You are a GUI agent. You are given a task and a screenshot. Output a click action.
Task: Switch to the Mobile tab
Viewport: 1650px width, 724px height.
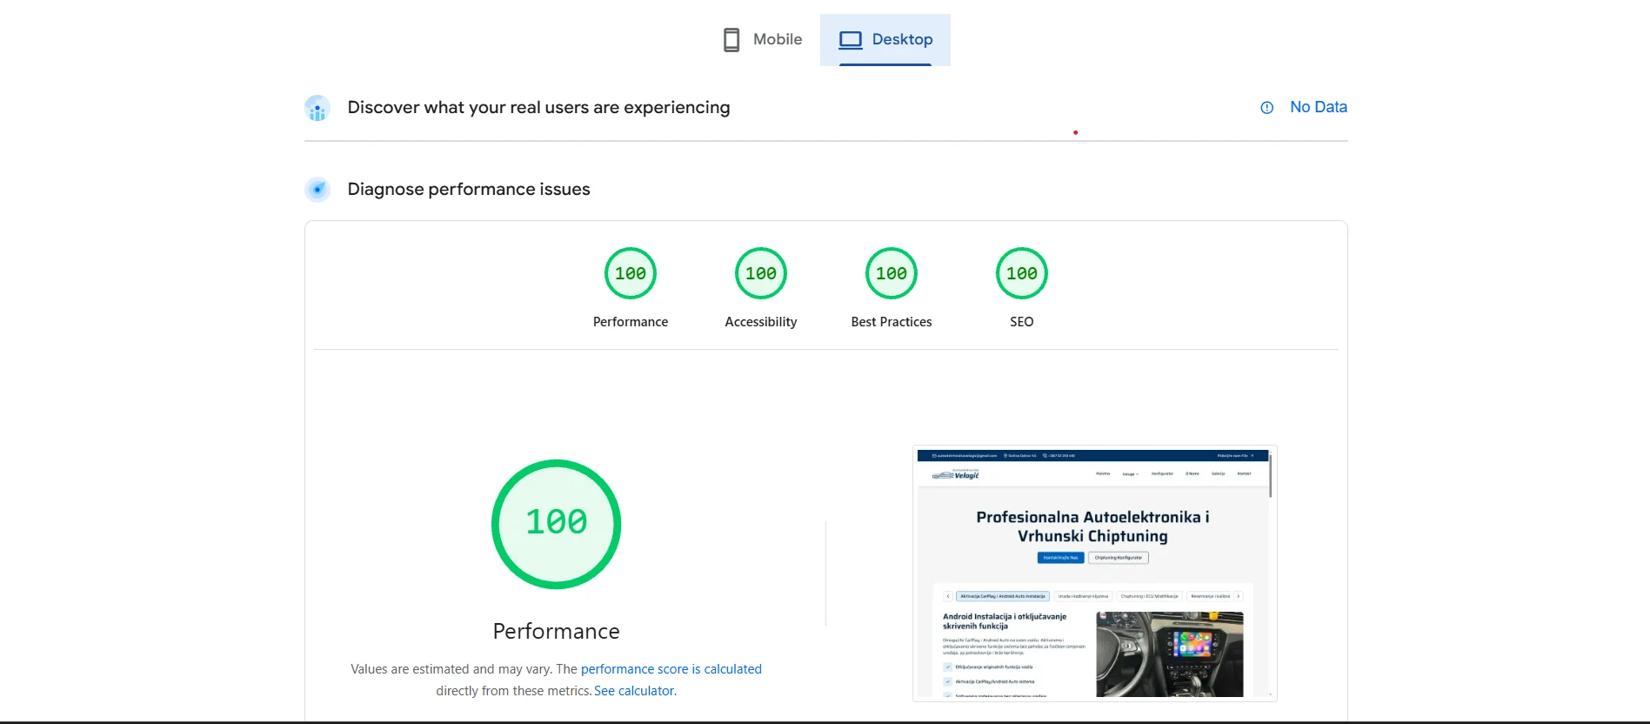(x=763, y=40)
